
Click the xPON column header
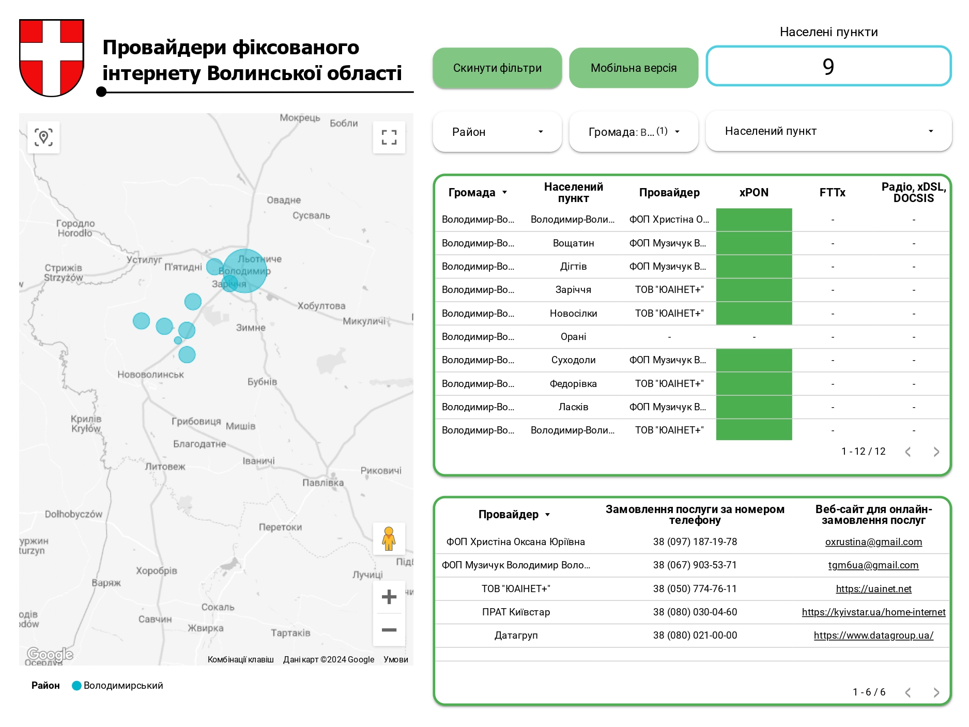tap(754, 193)
